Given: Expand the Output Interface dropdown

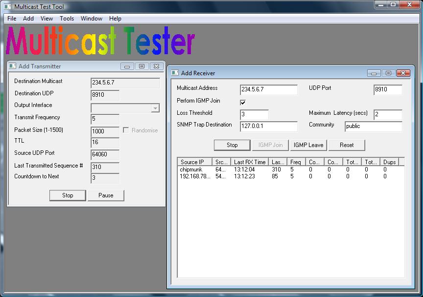Looking at the screenshot, I should click(155, 108).
